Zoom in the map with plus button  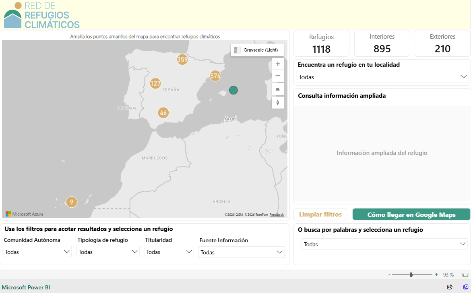278,64
